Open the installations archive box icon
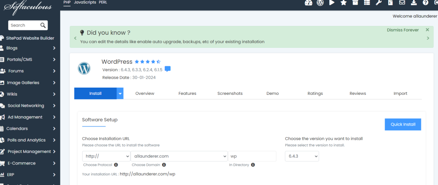The width and height of the screenshot is (438, 185). pos(355,3)
